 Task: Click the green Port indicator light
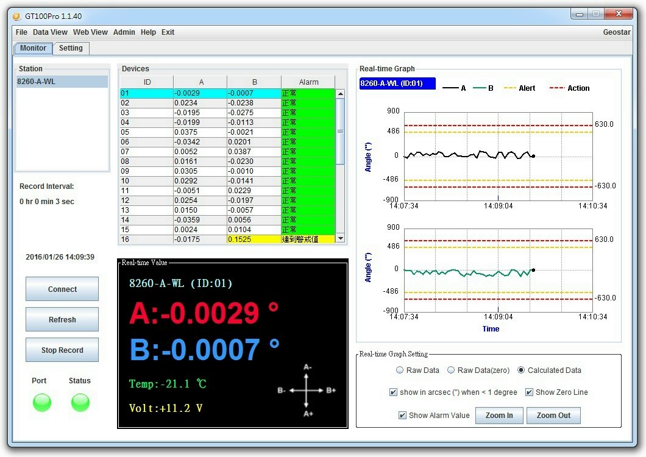42,402
